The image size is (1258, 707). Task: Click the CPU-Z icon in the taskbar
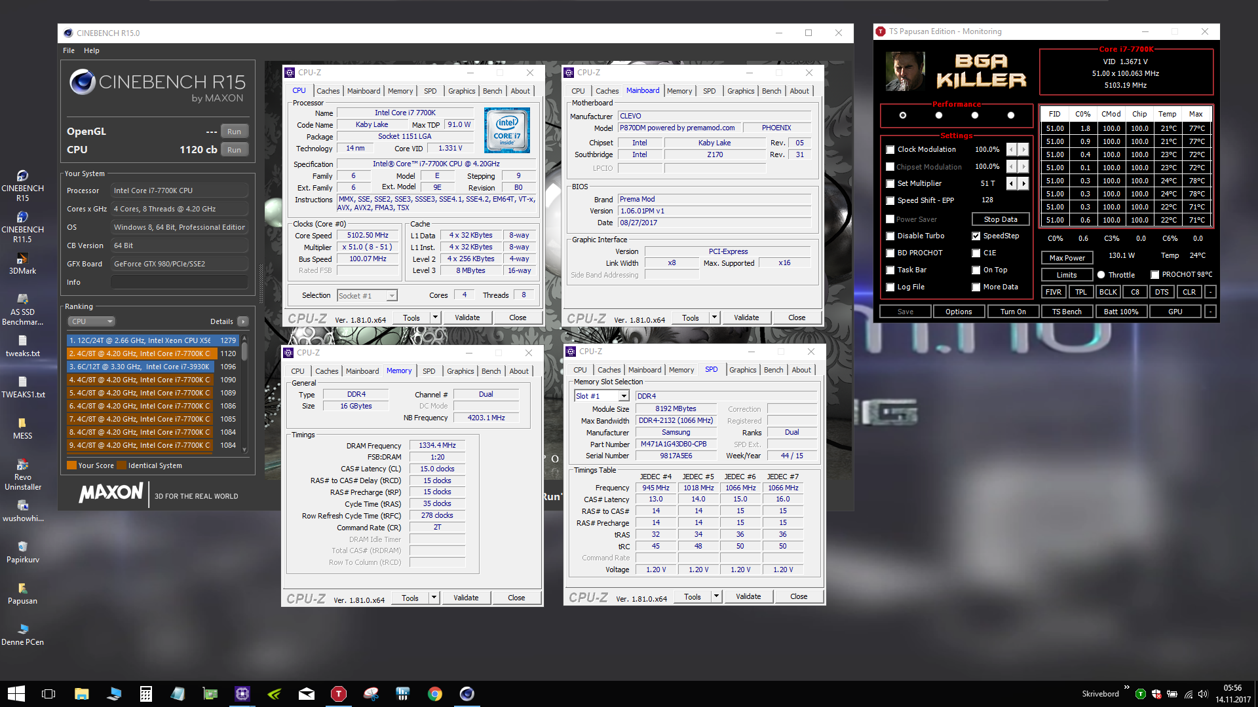[x=242, y=694]
